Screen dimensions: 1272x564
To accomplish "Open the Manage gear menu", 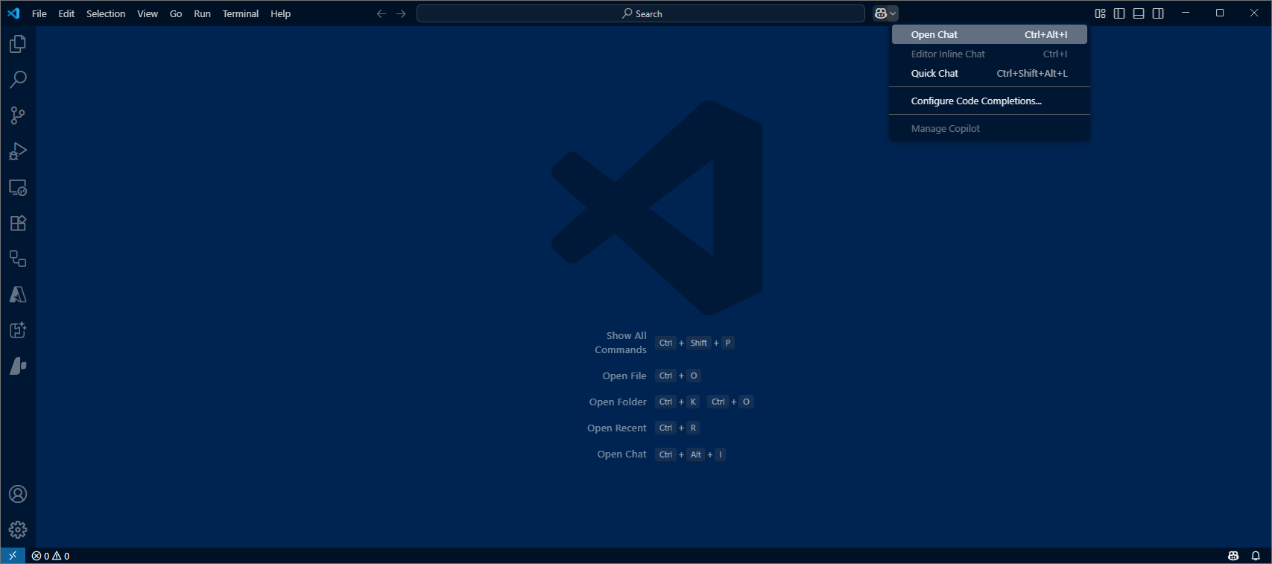I will pos(18,530).
